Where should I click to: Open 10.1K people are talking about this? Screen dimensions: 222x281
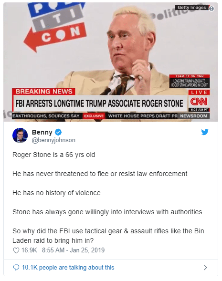click(x=68, y=268)
